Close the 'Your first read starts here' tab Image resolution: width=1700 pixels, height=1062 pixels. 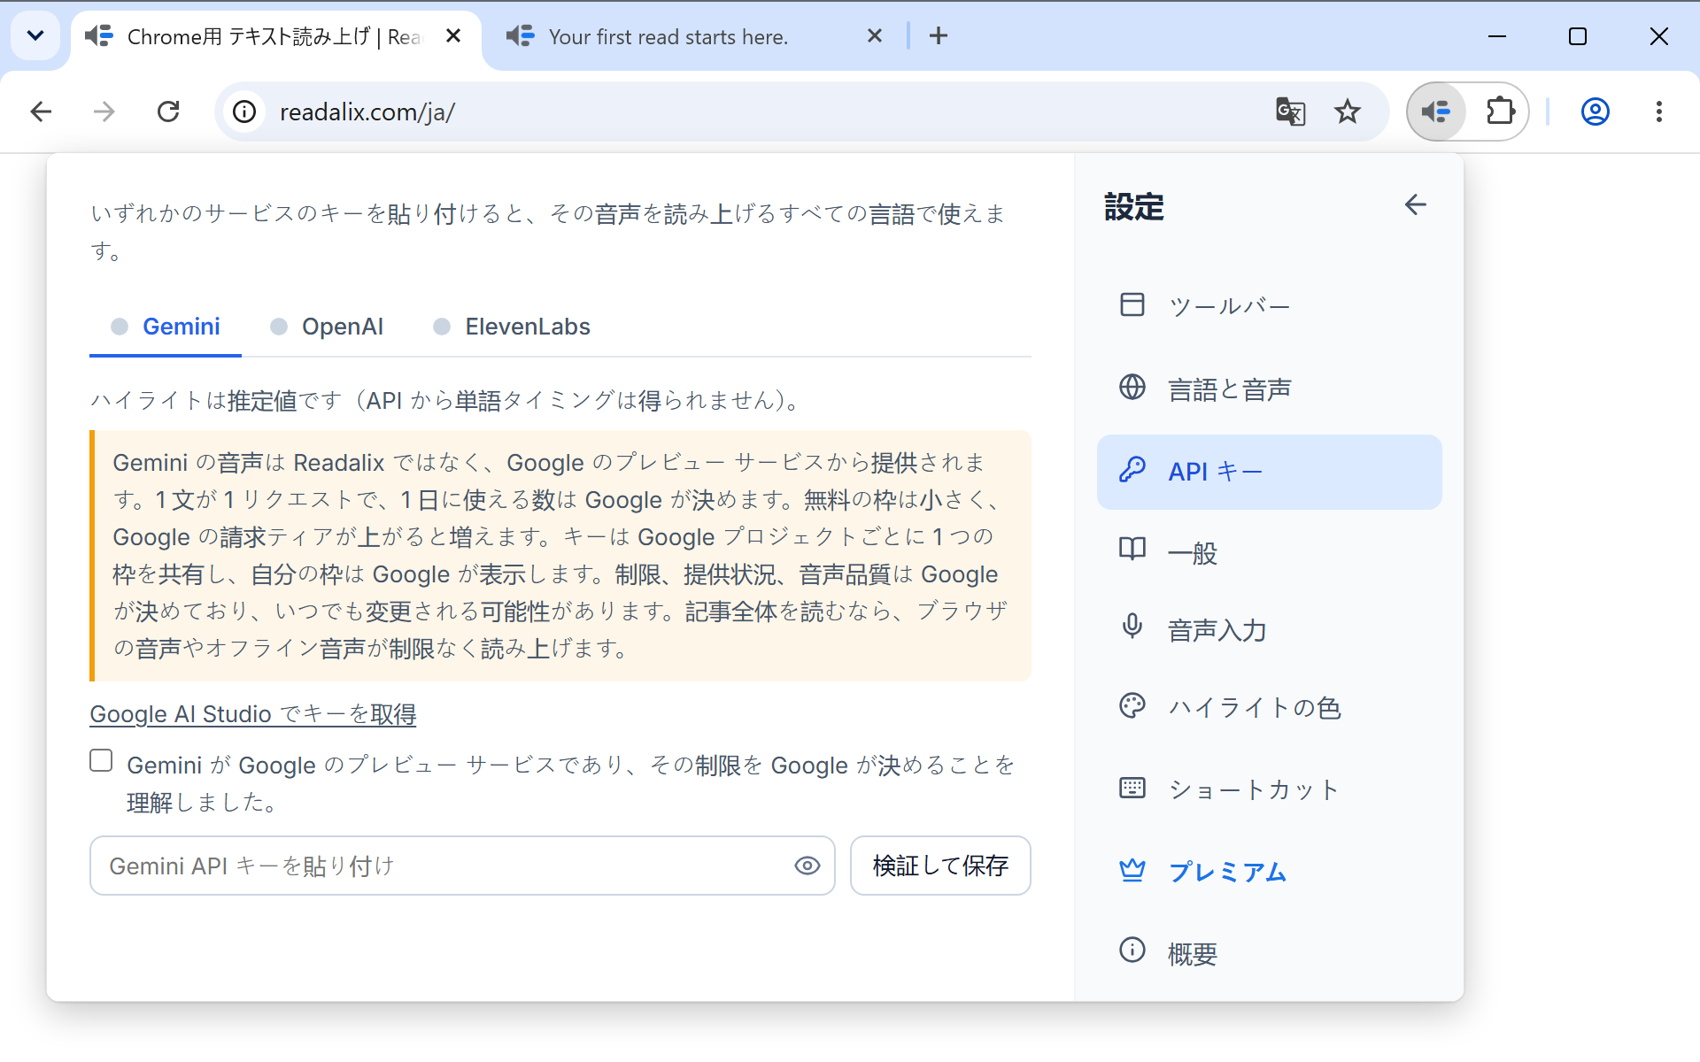click(x=875, y=36)
